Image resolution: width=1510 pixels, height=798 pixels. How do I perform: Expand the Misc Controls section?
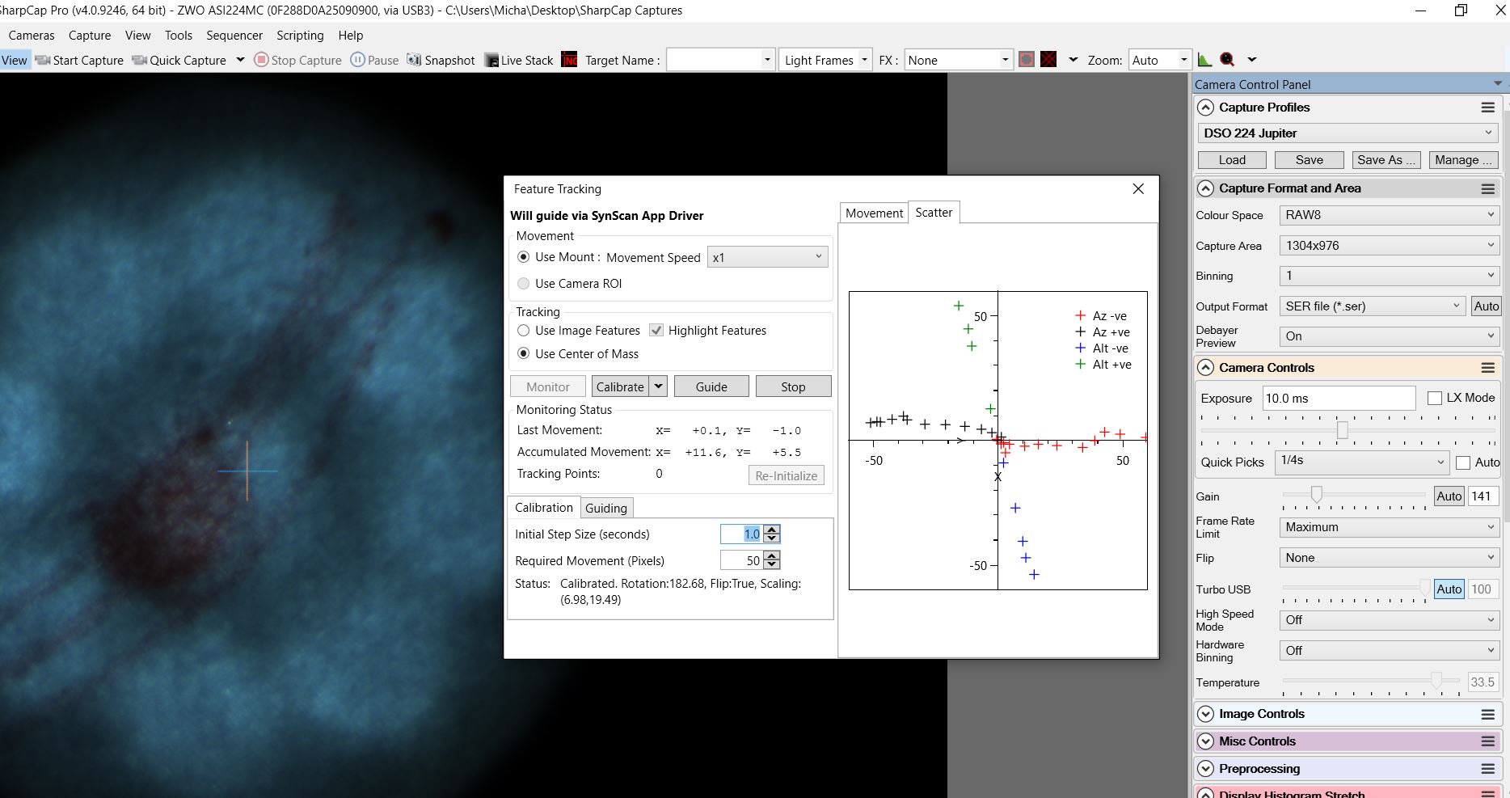pos(1205,741)
